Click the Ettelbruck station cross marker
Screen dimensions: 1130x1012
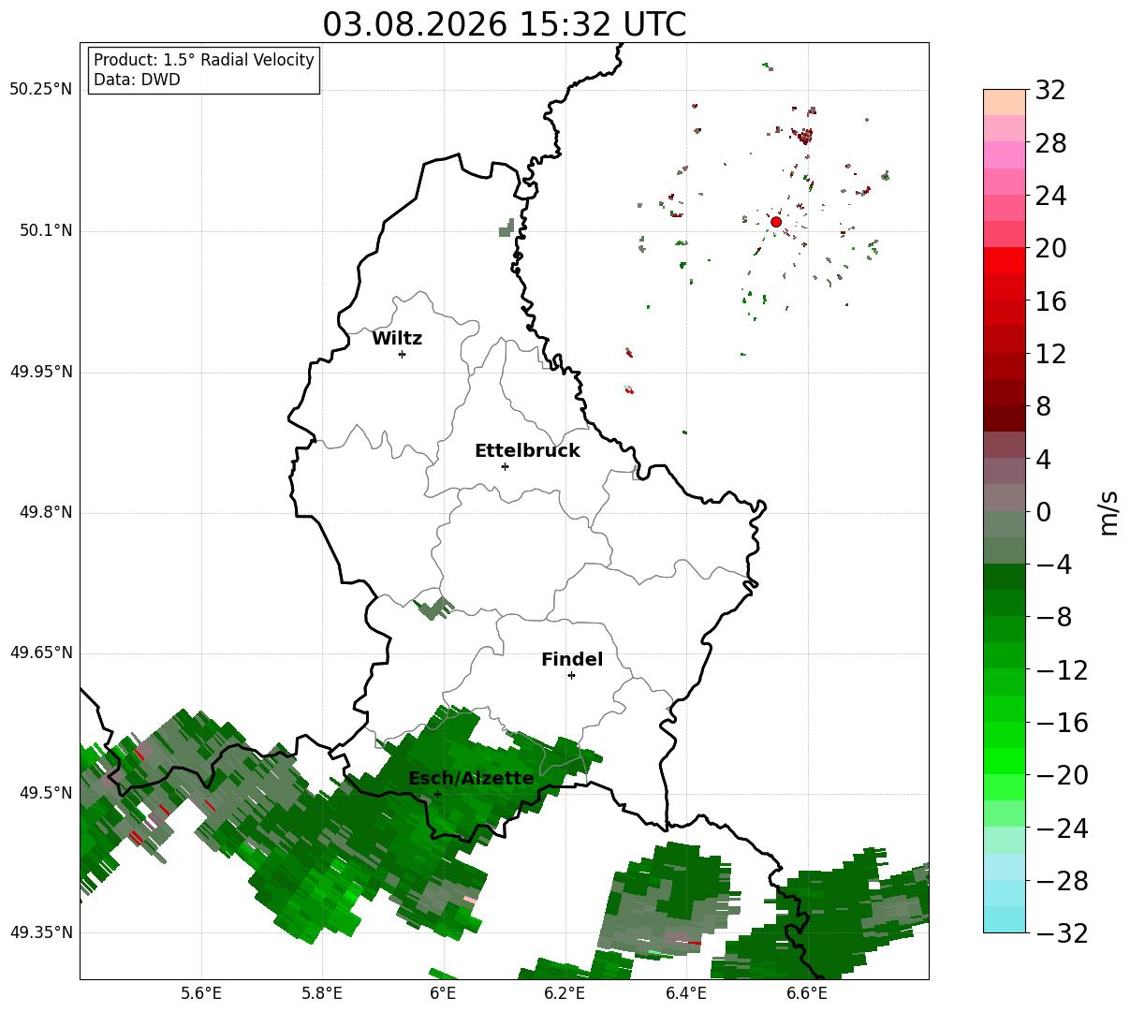(x=505, y=466)
